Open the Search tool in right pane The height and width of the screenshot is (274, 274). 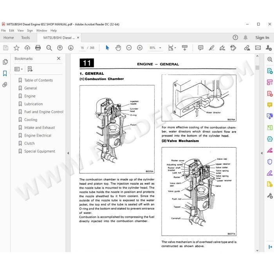point(270,59)
